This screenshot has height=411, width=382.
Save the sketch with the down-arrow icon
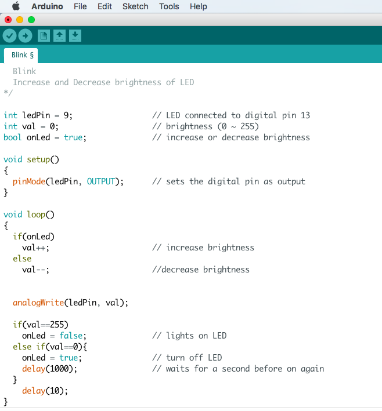point(75,35)
